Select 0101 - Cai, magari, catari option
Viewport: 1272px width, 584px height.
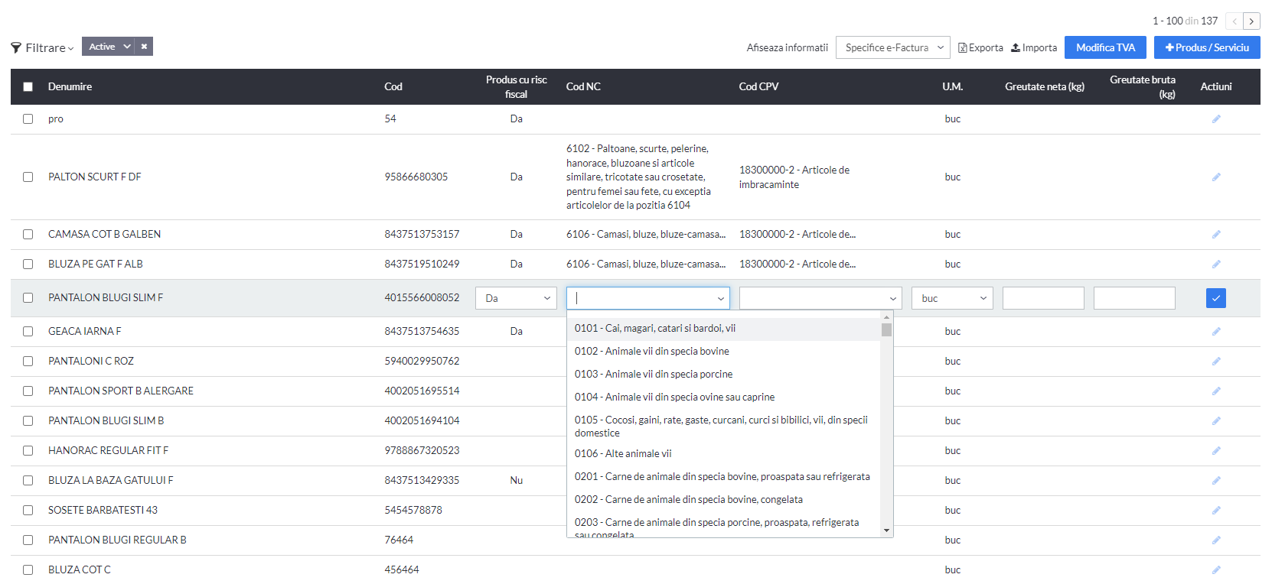pyautogui.click(x=723, y=329)
